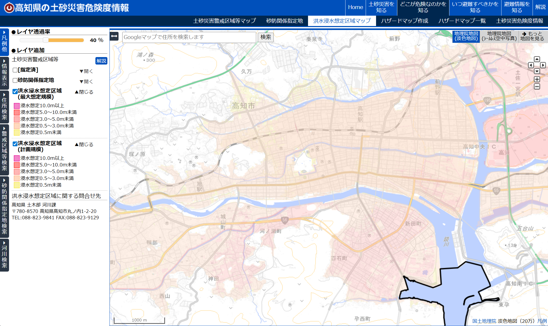Open the ハザードマップ作成 menu tab
The image size is (548, 326).
point(404,21)
